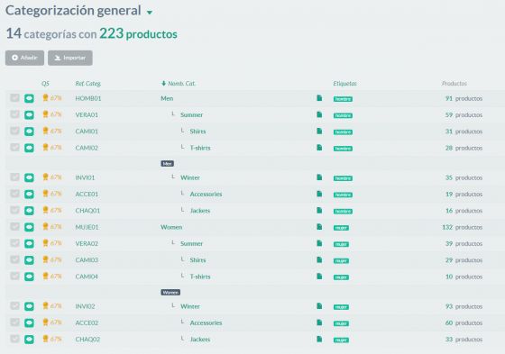Click the hombre tag on the Shirts row
Viewport: 505px width, 354px height.
[x=343, y=132]
